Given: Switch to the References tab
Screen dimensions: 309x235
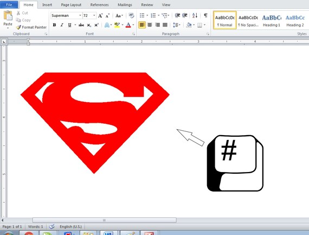Looking at the screenshot, I should tap(99, 5).
